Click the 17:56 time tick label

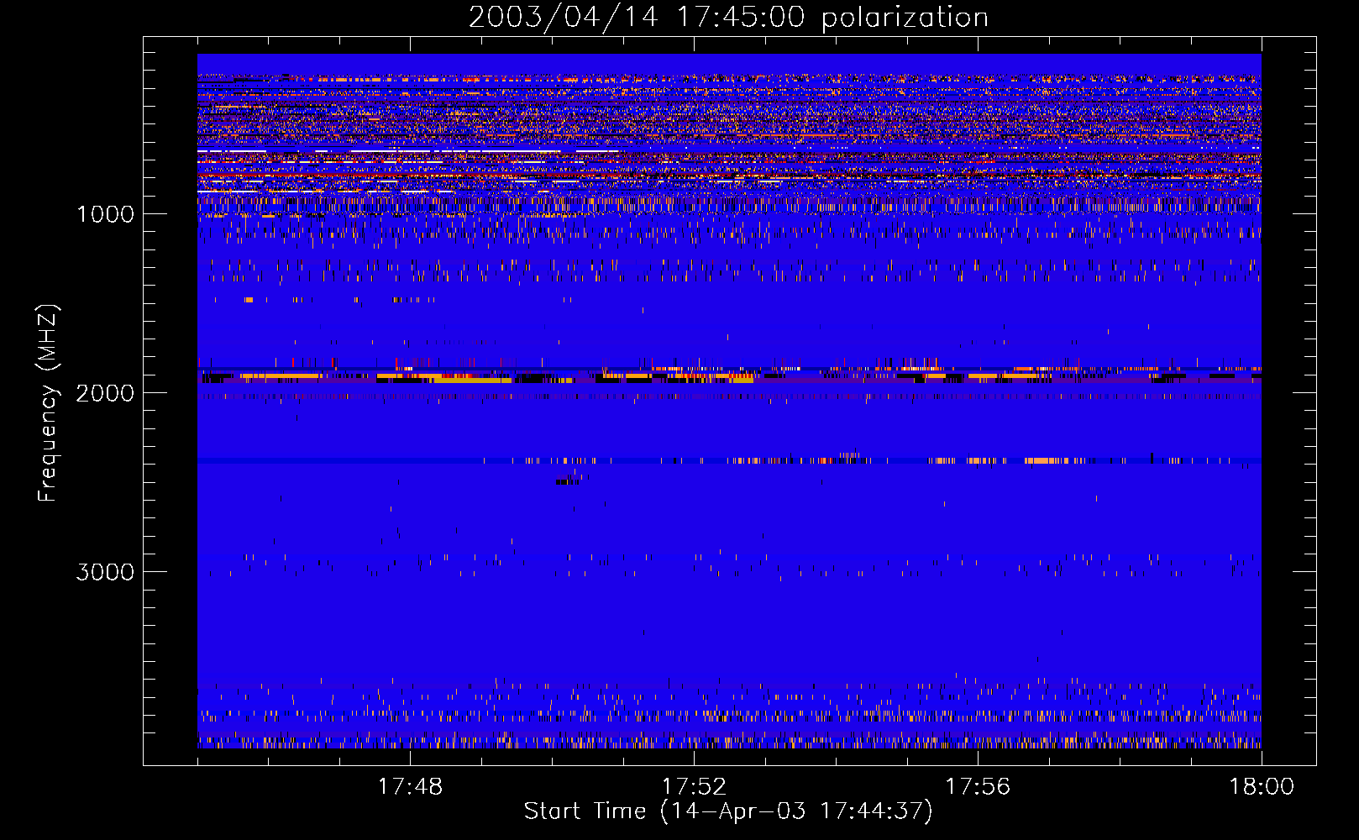(978, 787)
